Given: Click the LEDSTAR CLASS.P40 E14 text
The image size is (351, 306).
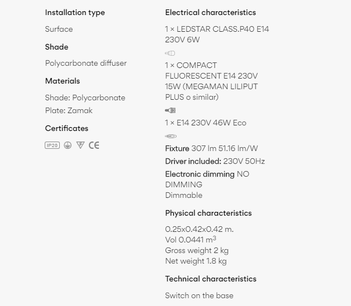Looking at the screenshot, I should 223,29.
